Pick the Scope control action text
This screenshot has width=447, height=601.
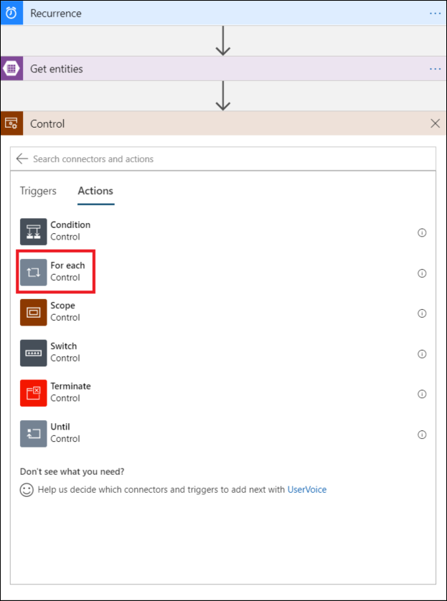click(x=65, y=311)
